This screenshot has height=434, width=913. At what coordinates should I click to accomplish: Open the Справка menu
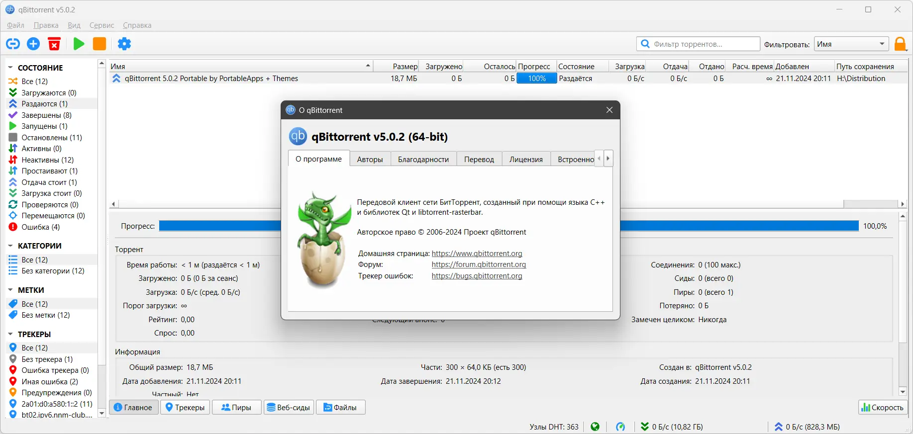(137, 25)
